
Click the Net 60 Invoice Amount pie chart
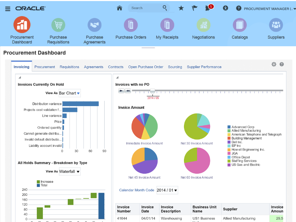click(x=197, y=160)
